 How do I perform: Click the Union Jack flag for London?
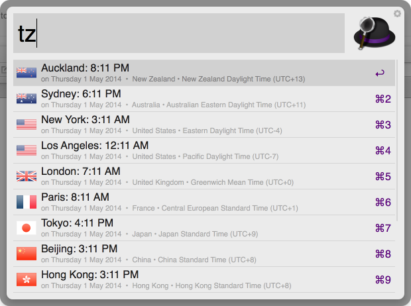(27, 176)
